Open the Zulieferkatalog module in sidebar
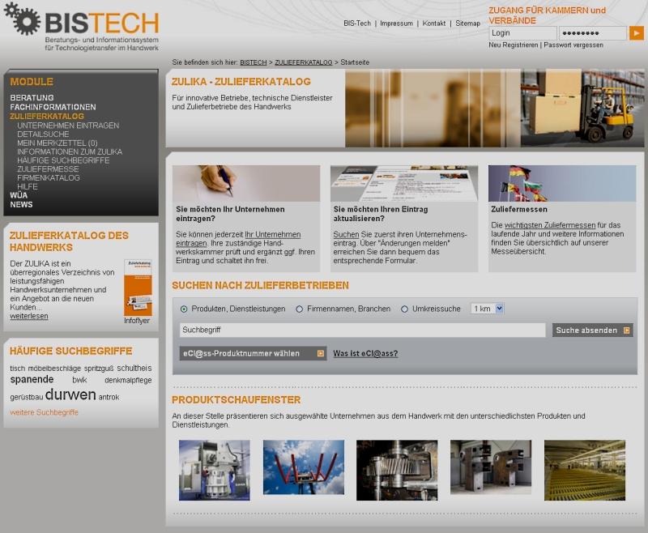Viewport: 648px width, 533px height. pos(47,117)
